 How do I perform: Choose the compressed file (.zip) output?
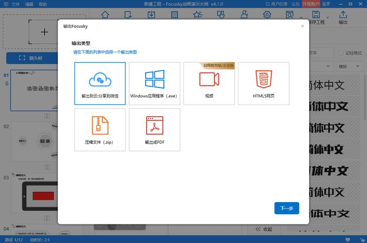(100, 129)
